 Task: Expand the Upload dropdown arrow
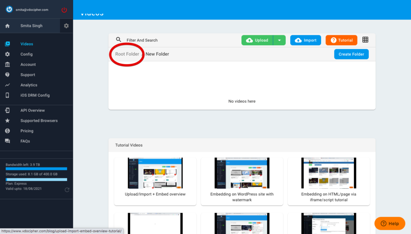click(x=279, y=40)
